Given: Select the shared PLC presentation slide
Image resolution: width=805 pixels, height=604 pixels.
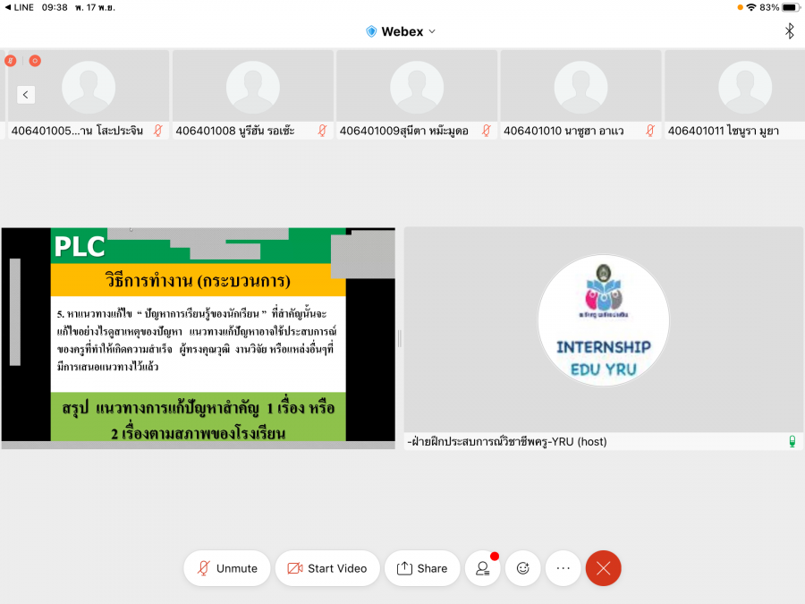Looking at the screenshot, I should pyautogui.click(x=198, y=336).
